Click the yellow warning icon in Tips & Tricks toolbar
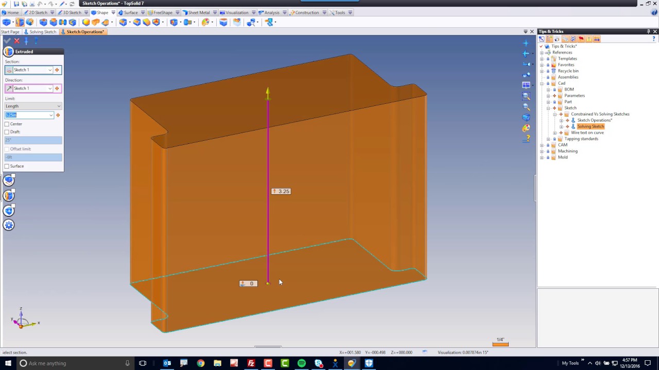The height and width of the screenshot is (370, 659). pyautogui.click(x=588, y=39)
